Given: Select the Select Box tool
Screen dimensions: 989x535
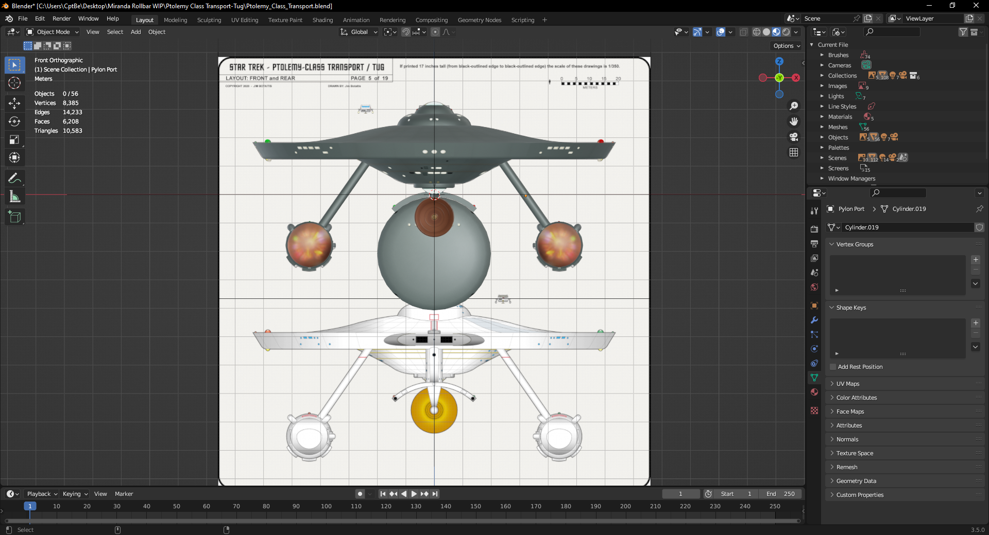Looking at the screenshot, I should click(14, 65).
